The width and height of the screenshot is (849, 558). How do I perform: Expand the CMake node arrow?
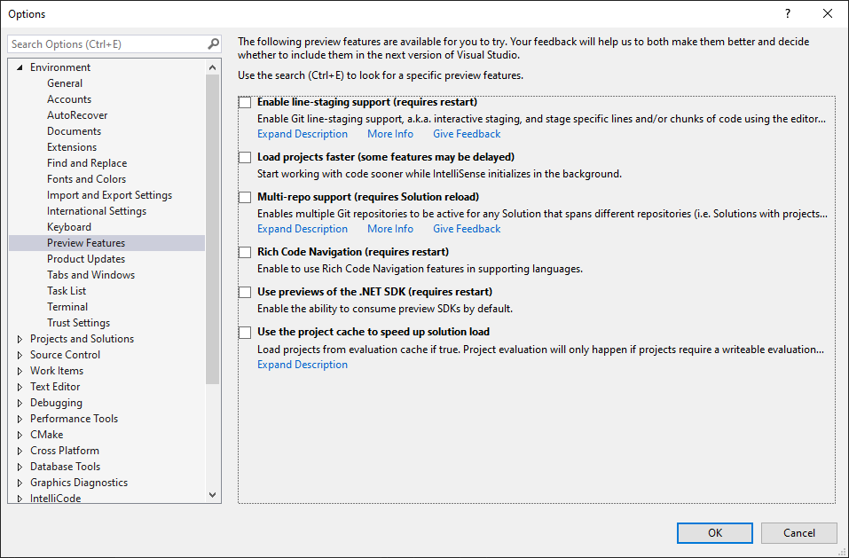click(20, 436)
